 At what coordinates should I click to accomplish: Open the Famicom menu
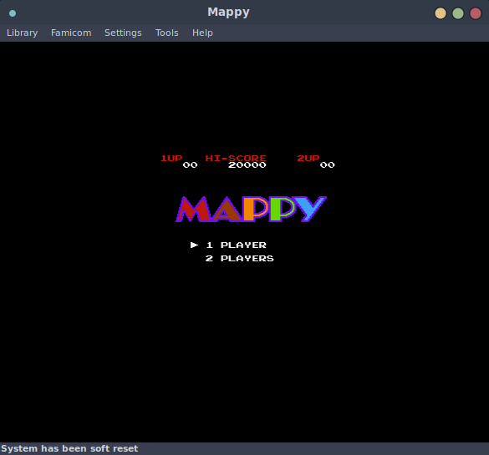[x=71, y=33]
